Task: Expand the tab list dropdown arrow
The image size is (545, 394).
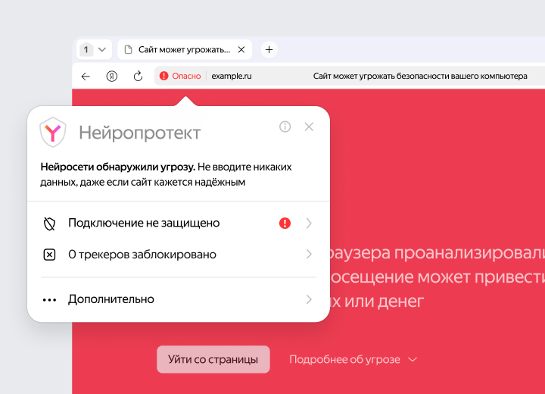Action: point(102,50)
